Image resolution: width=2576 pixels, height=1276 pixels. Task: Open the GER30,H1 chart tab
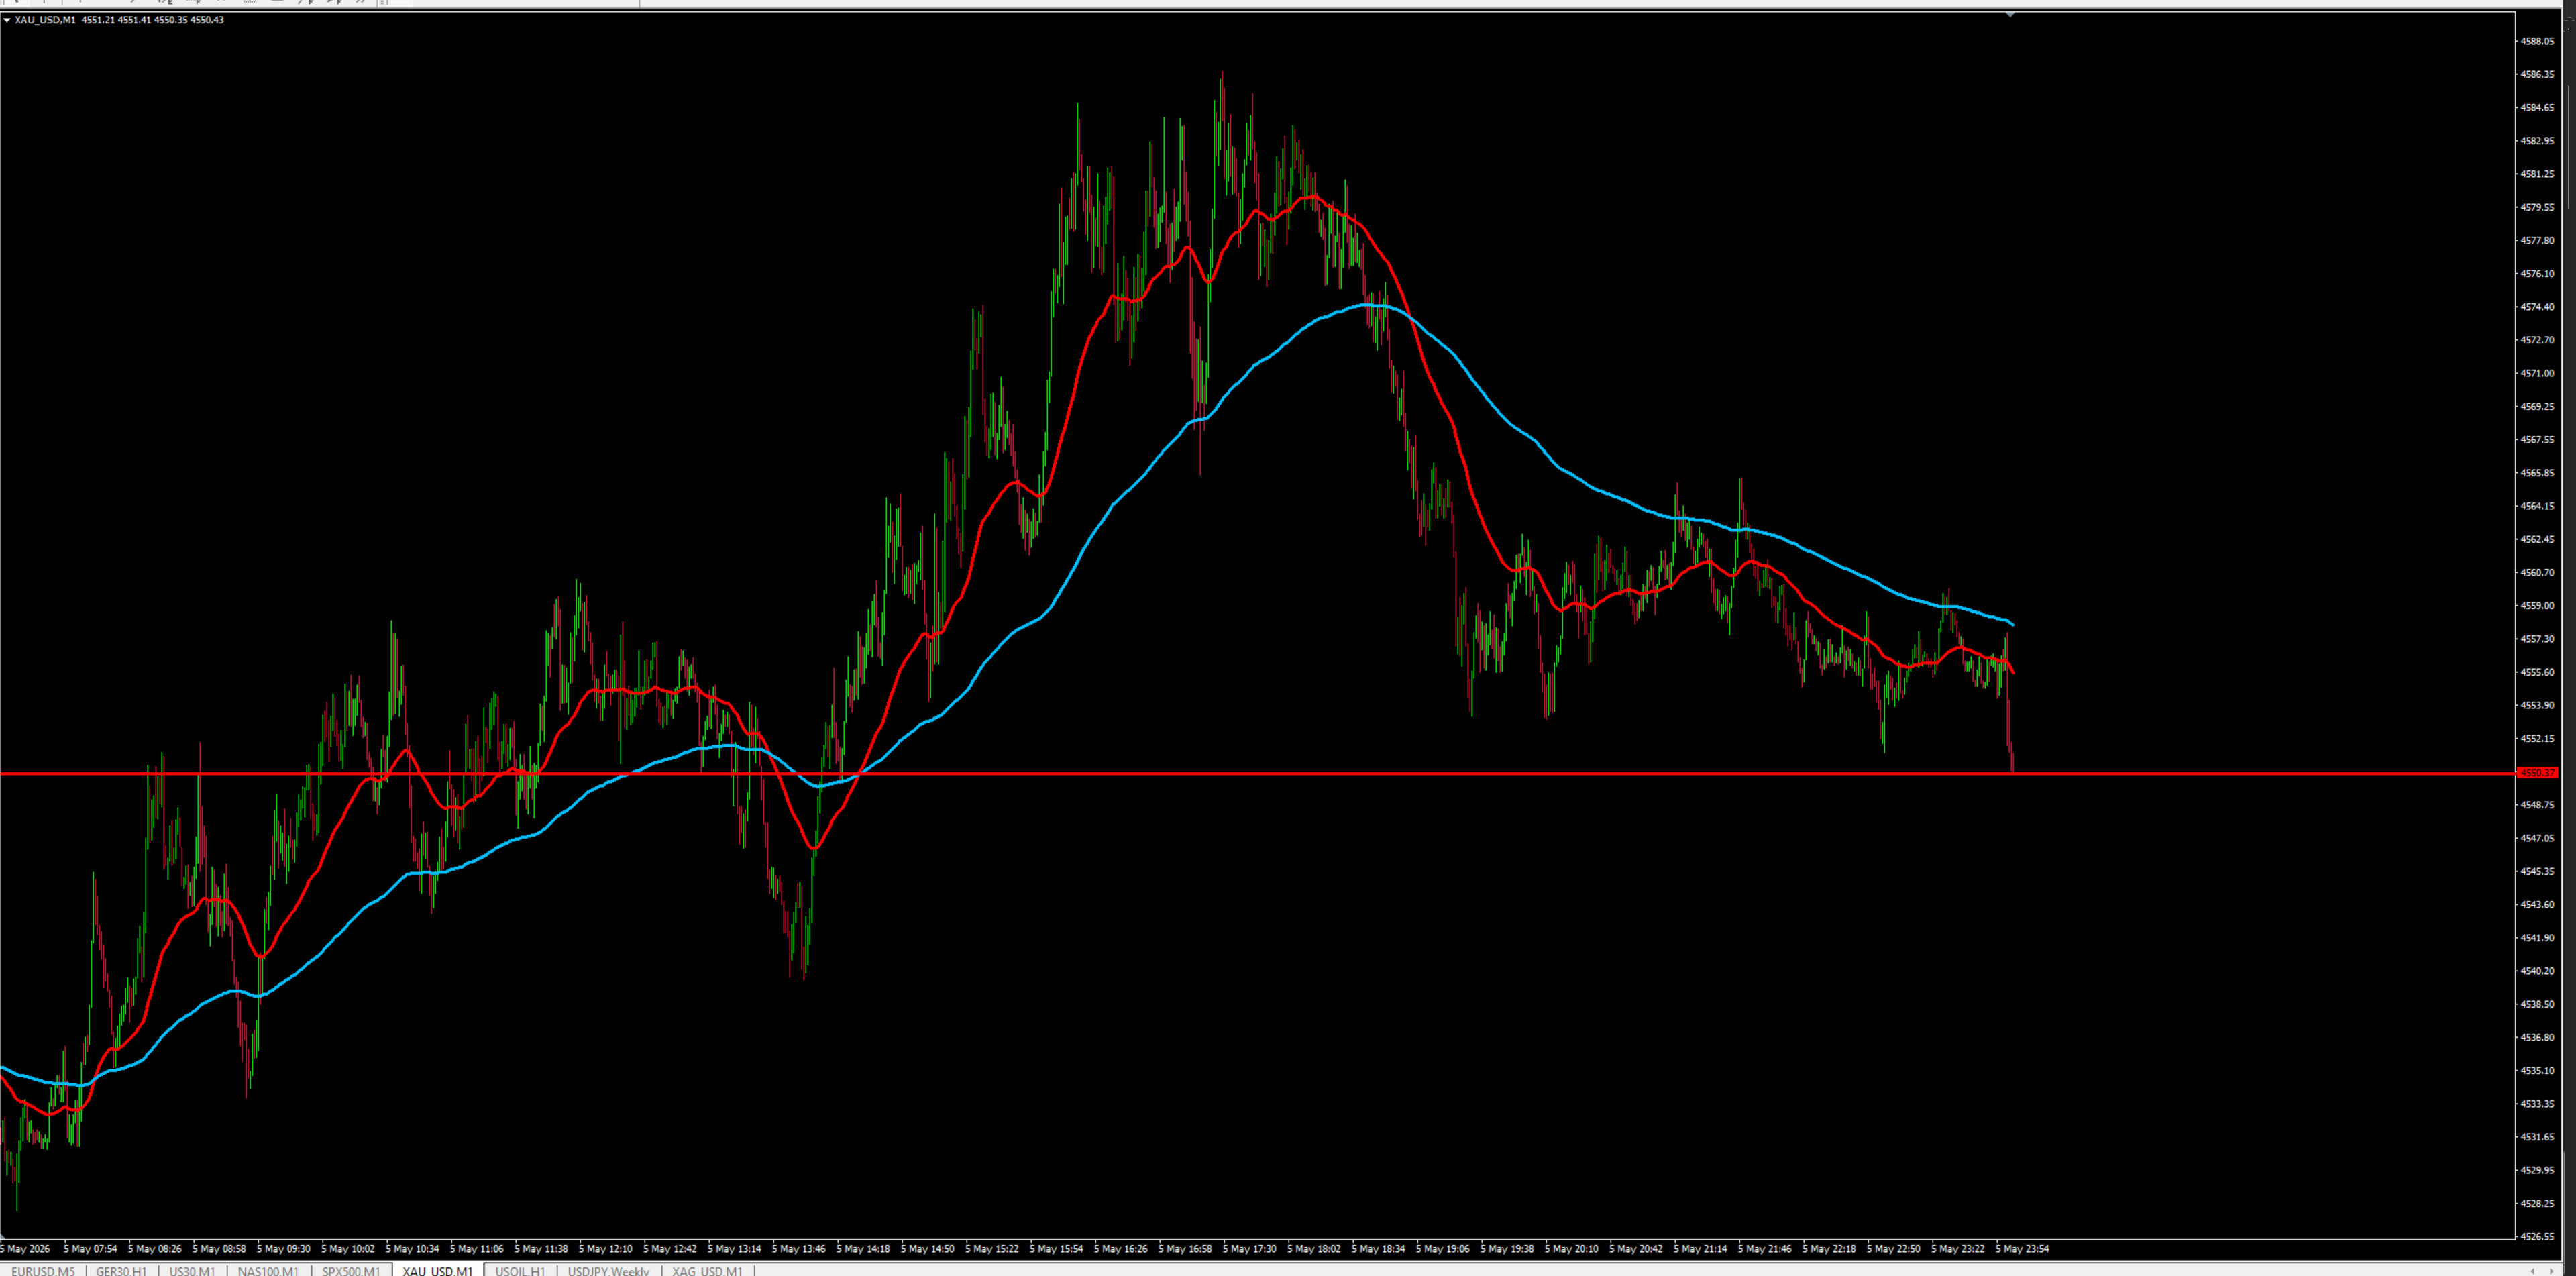[x=121, y=1271]
